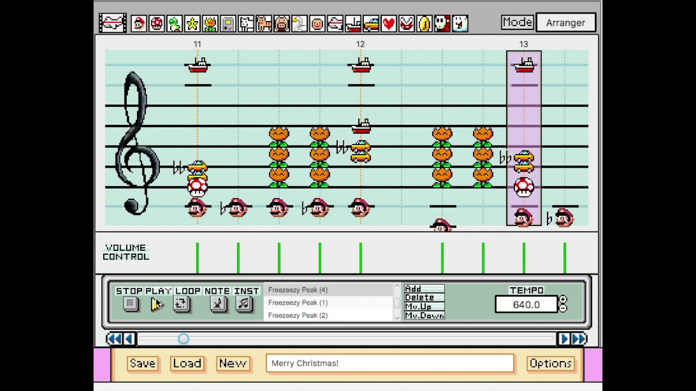Toggle the INST mute button

tap(244, 304)
